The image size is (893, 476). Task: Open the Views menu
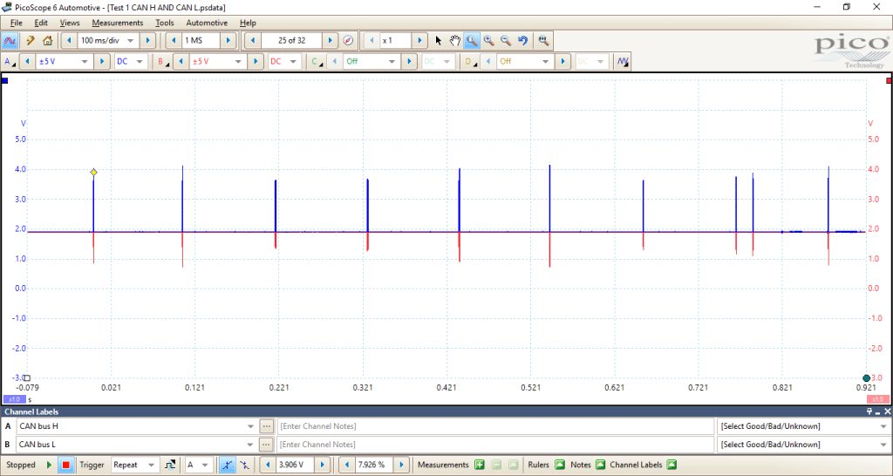[70, 23]
